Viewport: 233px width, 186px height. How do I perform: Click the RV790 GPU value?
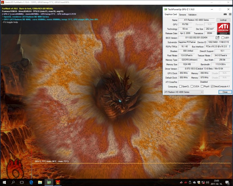185,24
